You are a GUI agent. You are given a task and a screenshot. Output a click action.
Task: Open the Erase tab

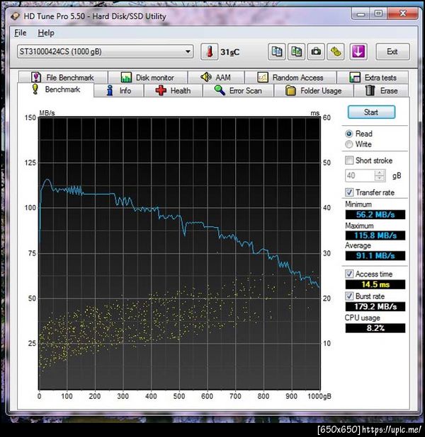coord(382,91)
